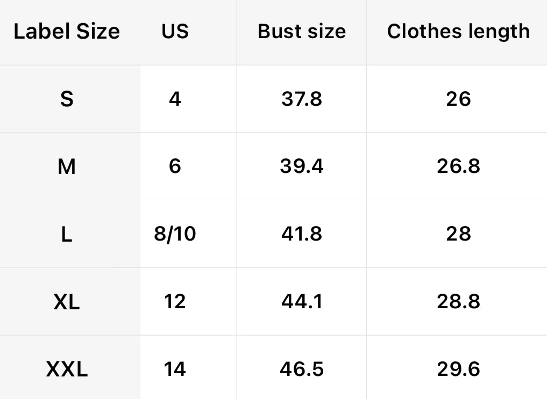Select the US size 14 cell
The width and height of the screenshot is (547, 399).
click(175, 369)
